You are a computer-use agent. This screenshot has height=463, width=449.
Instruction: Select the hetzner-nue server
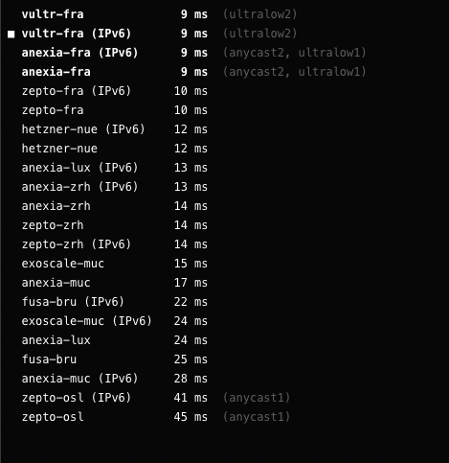point(115,149)
